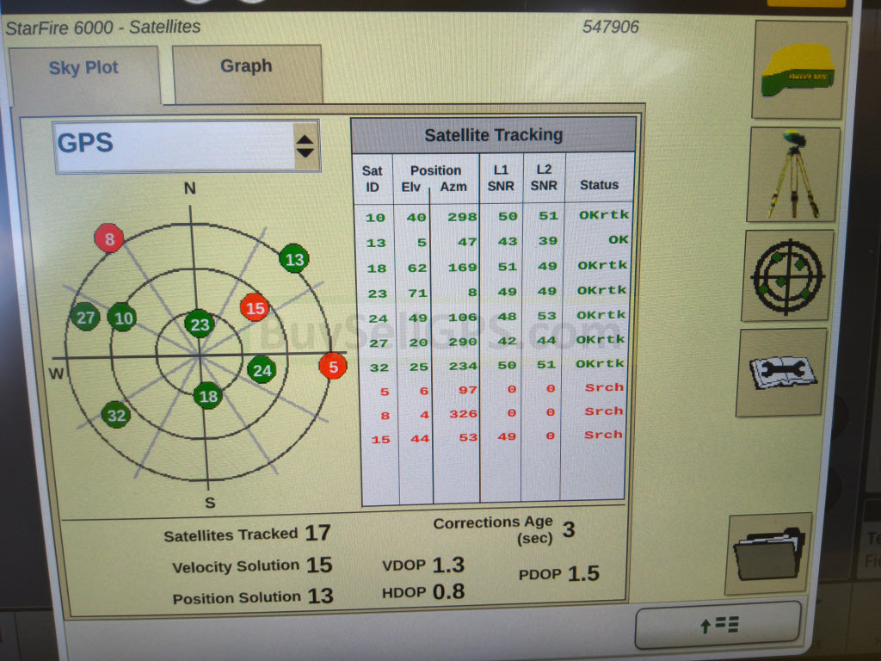
Task: Open the diagnostics manual wrench icon
Action: [782, 372]
